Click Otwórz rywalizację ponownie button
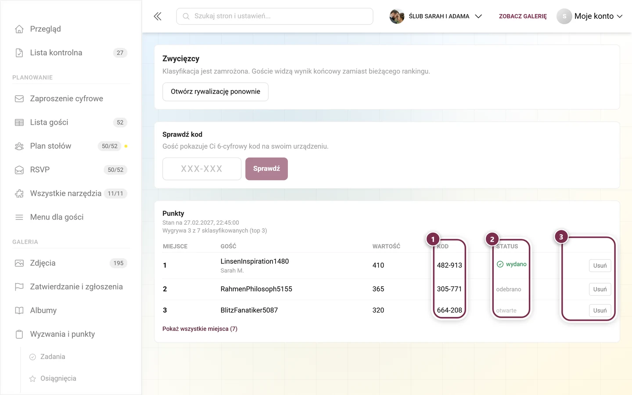This screenshot has height=395, width=632. click(215, 92)
